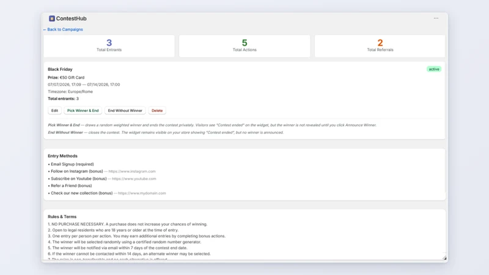The height and width of the screenshot is (275, 489).
Task: Click Pick Winner & End button
Action: [x=83, y=111]
